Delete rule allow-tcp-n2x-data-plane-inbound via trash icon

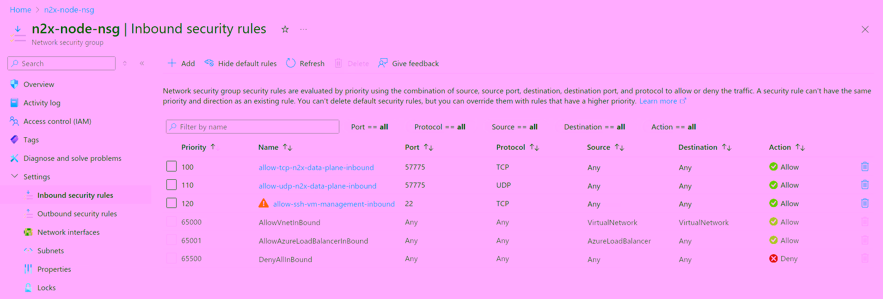tap(865, 166)
